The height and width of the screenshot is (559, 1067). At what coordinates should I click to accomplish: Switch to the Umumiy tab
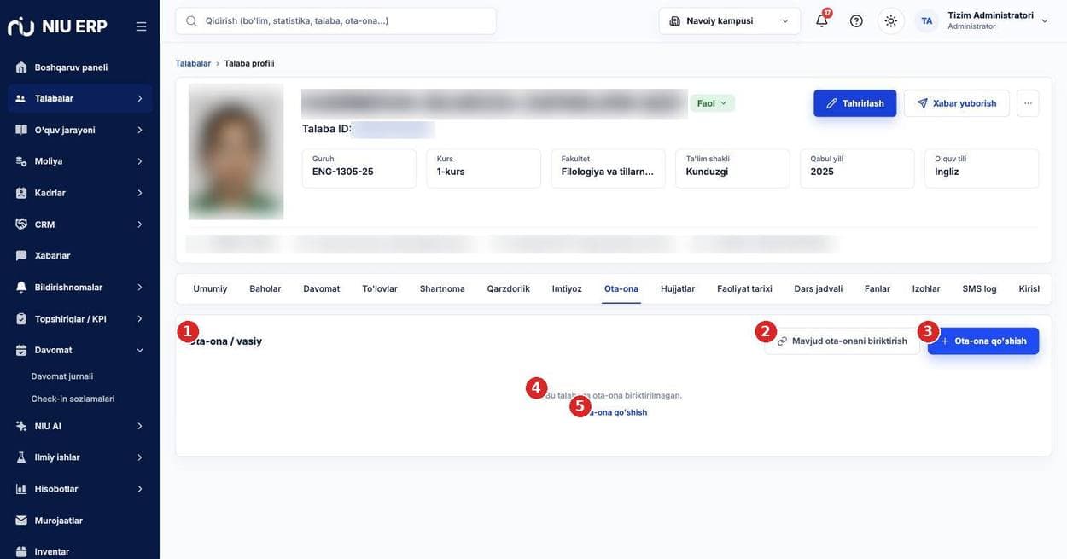point(210,288)
